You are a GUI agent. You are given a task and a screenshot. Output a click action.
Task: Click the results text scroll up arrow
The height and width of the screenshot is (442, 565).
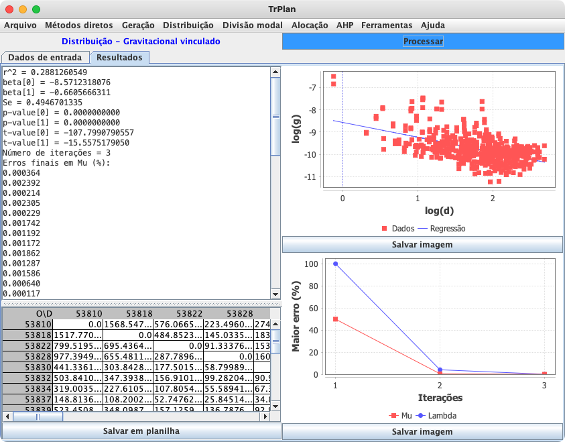[275, 72]
